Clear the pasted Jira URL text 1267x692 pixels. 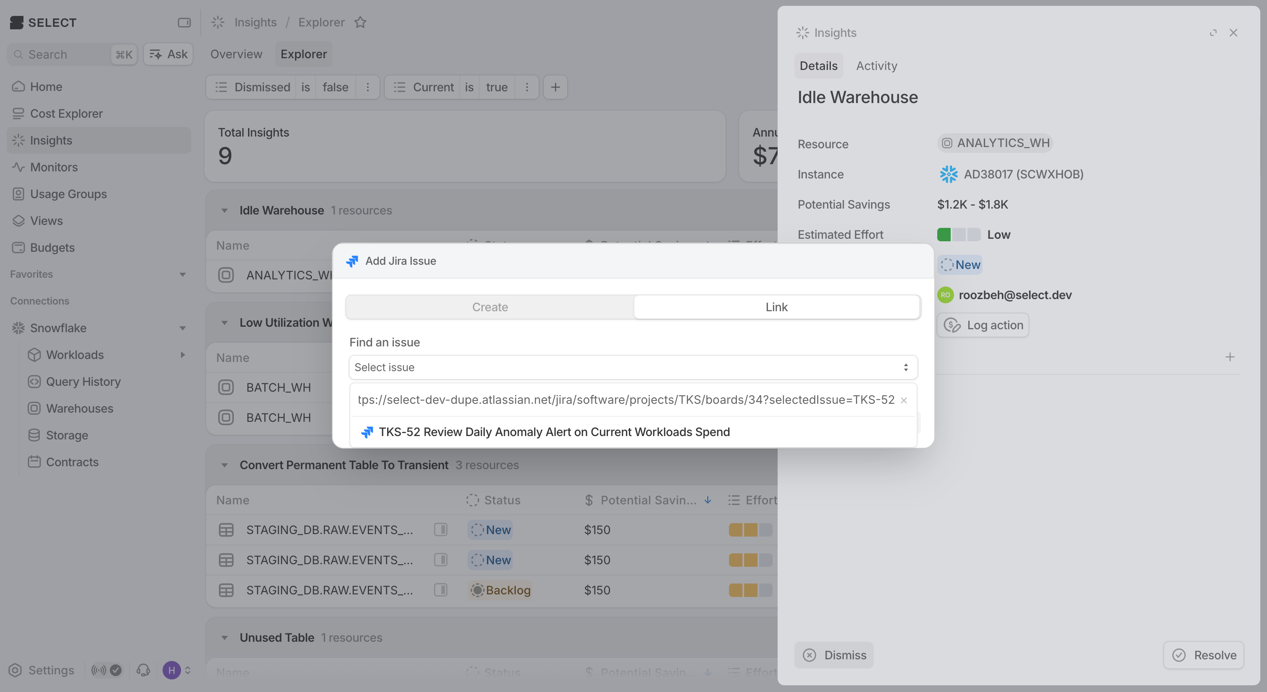[903, 400]
